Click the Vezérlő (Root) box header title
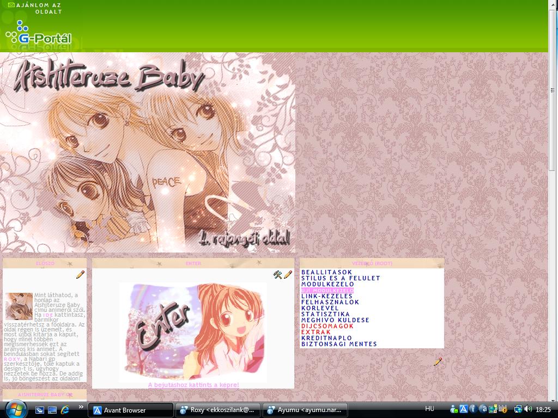The height and width of the screenshot is (418, 558). tap(372, 263)
